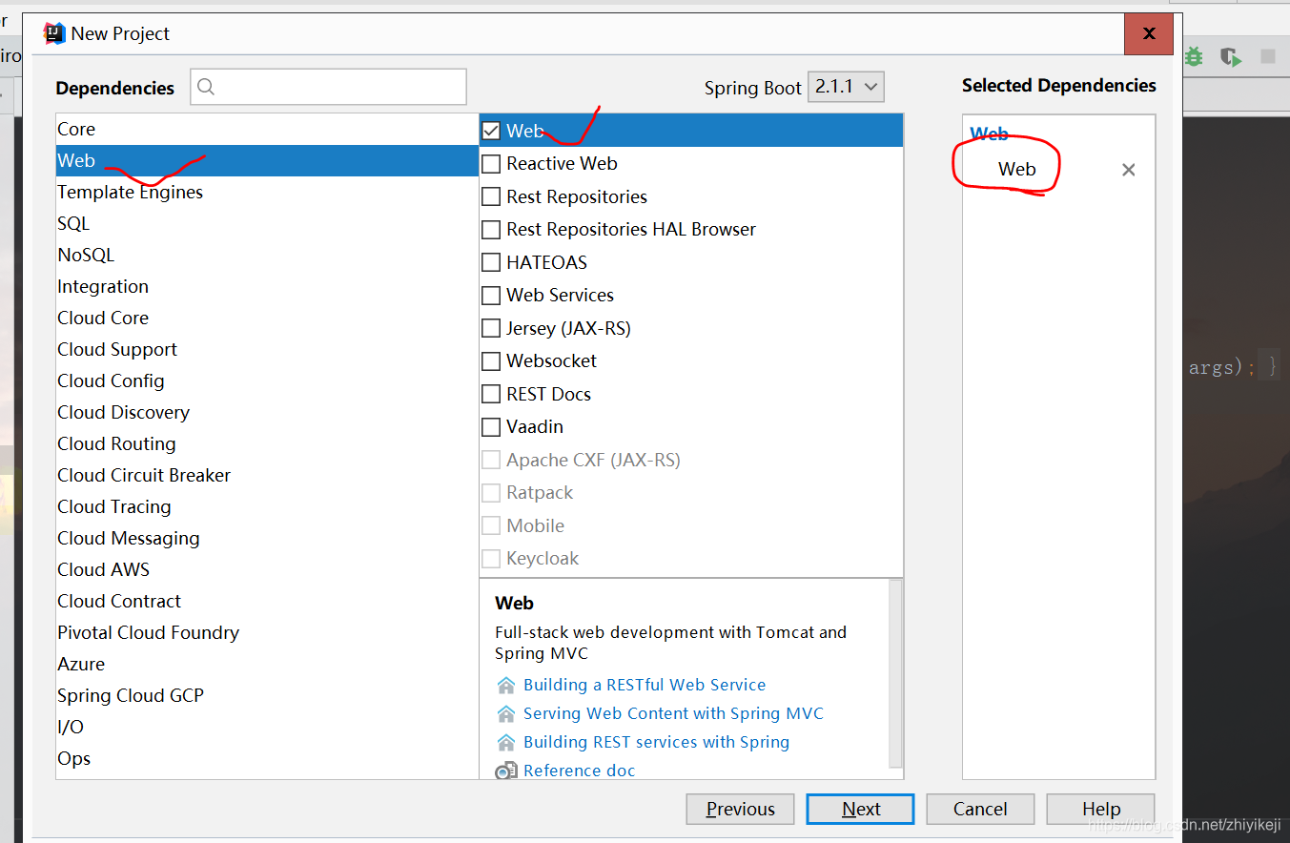
Task: Click the search magnifier icon in Dependencies field
Action: (x=206, y=88)
